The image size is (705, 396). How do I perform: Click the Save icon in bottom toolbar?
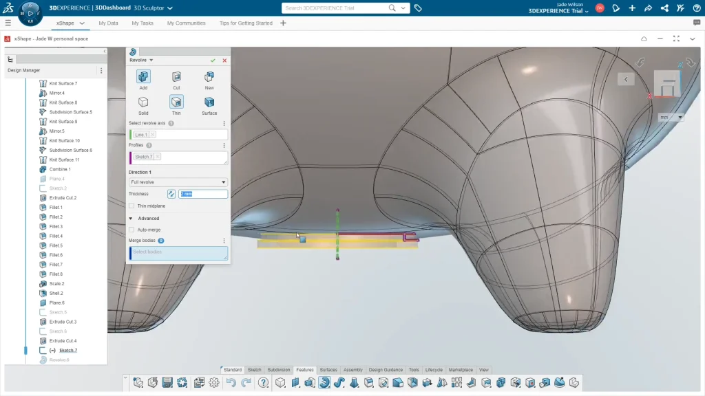pyautogui.click(x=167, y=383)
